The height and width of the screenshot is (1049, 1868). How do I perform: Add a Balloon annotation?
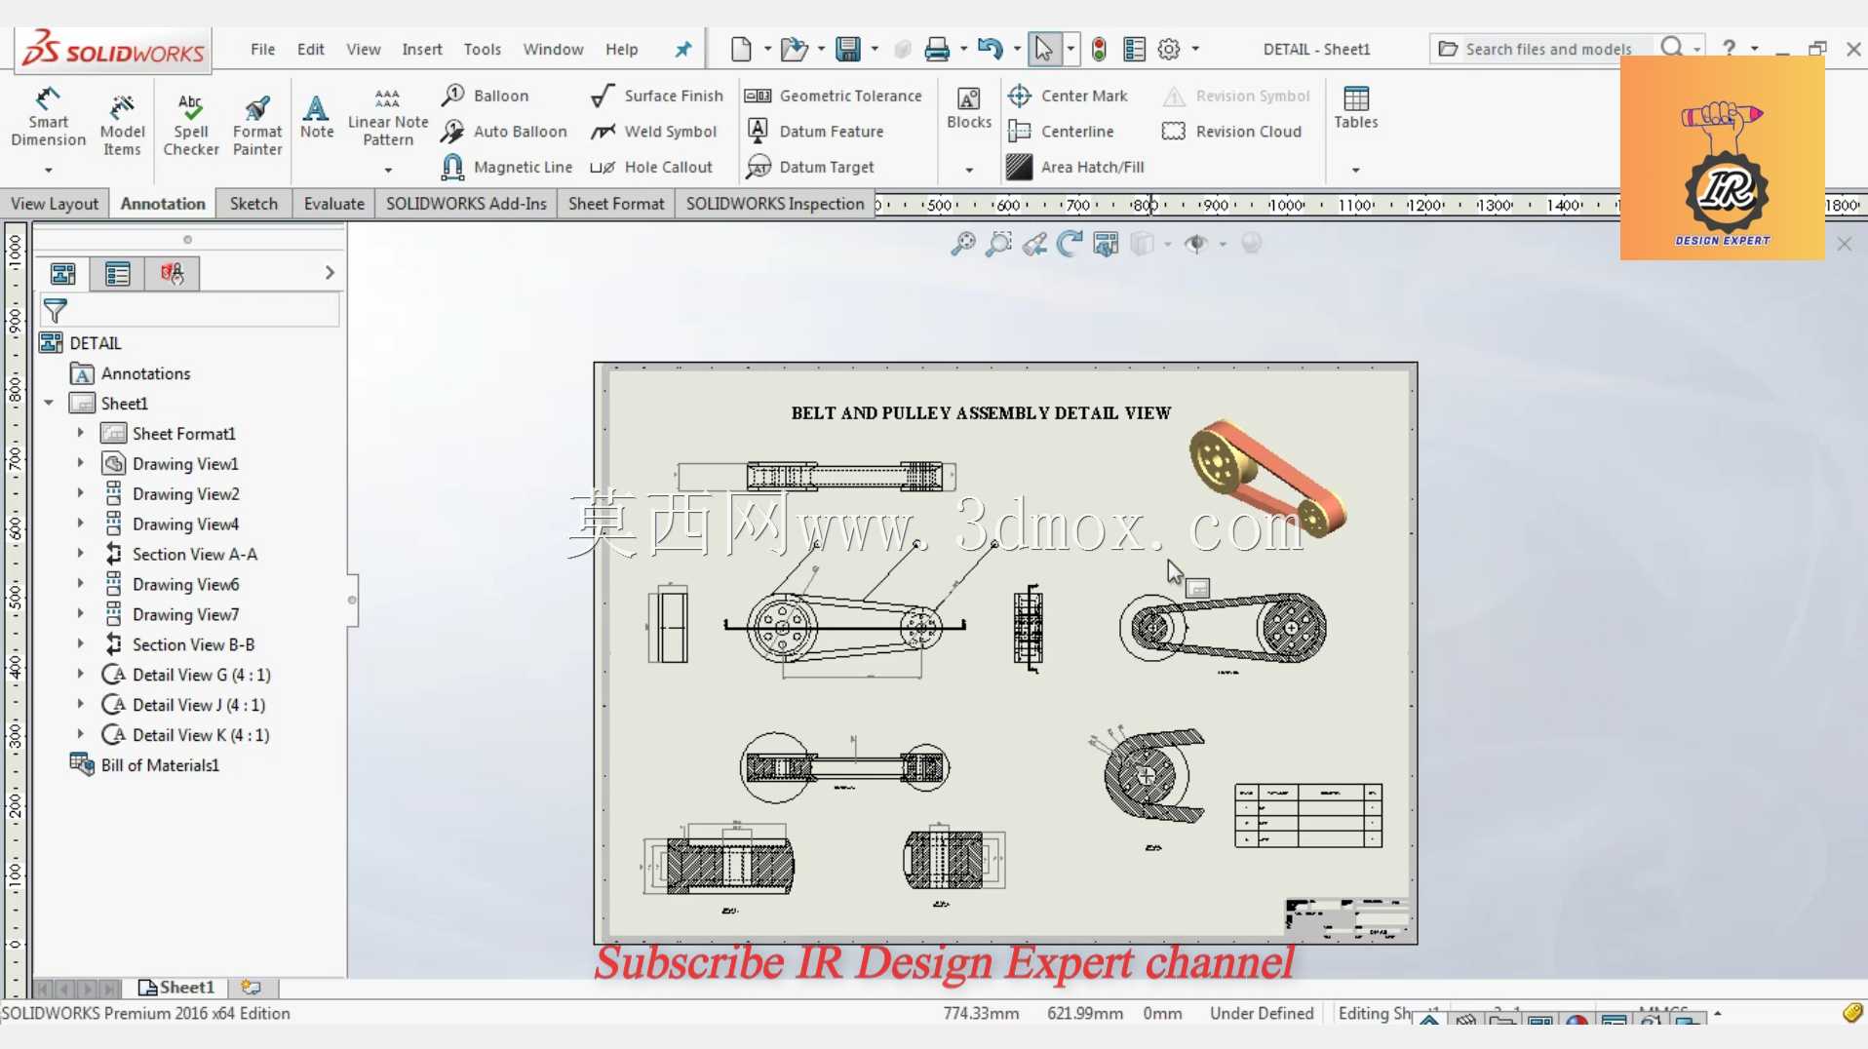point(485,96)
